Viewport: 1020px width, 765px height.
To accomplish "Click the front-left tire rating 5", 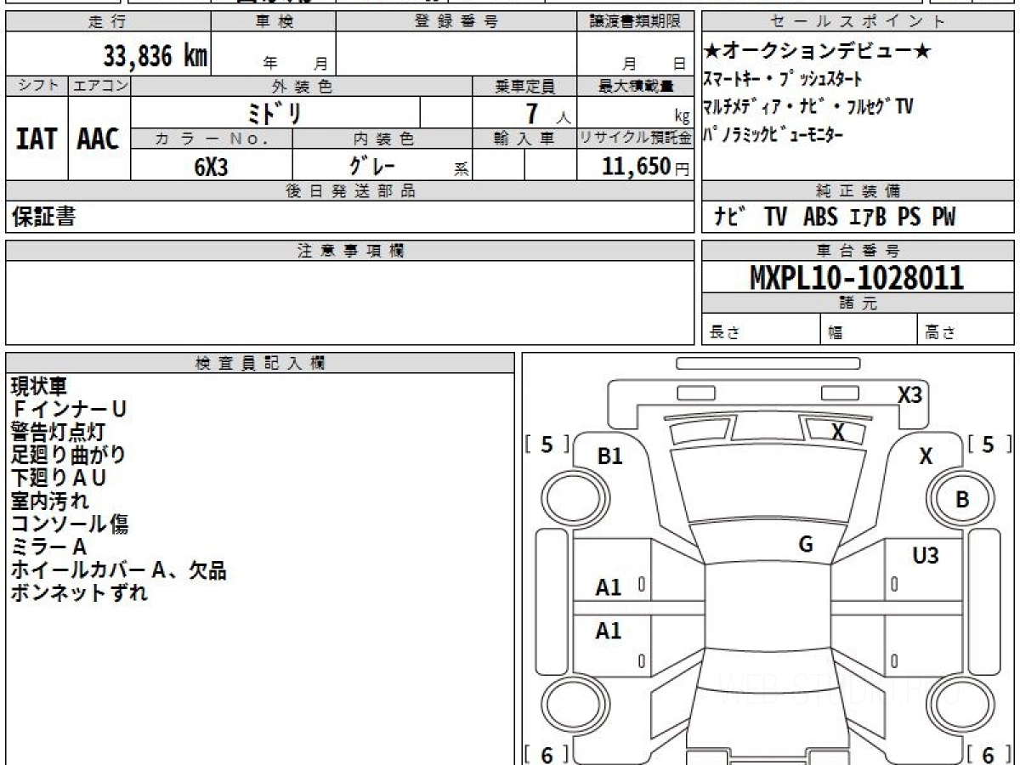I will click(547, 445).
